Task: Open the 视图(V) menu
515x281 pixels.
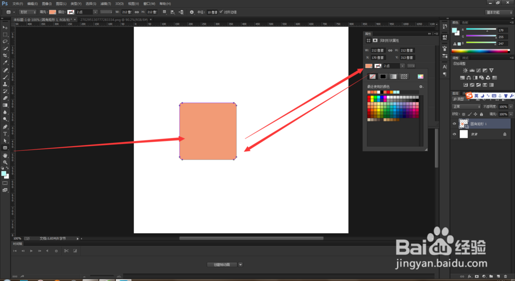Action: 133,4
